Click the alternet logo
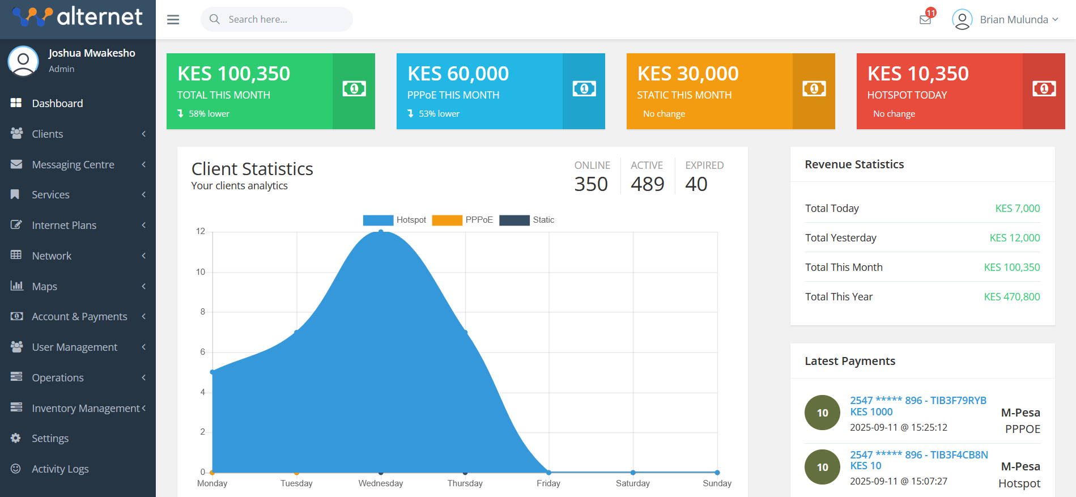The image size is (1076, 497). point(78,17)
